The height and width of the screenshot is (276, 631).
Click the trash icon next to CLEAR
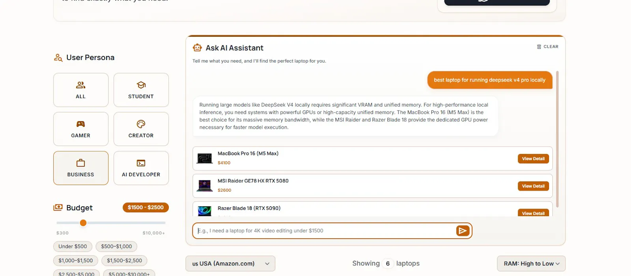click(539, 46)
